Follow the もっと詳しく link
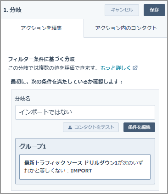 pyautogui.click(x=116, y=68)
